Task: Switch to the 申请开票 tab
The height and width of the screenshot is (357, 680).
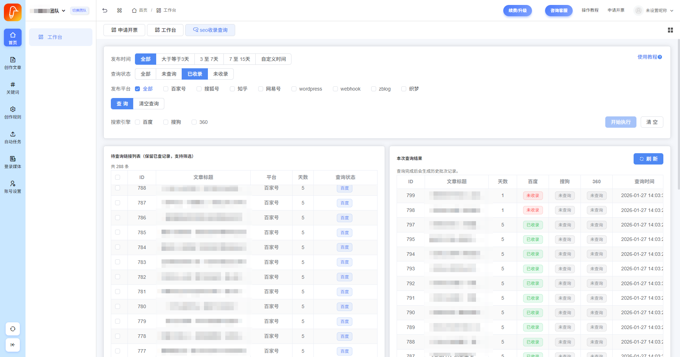Action: point(124,30)
